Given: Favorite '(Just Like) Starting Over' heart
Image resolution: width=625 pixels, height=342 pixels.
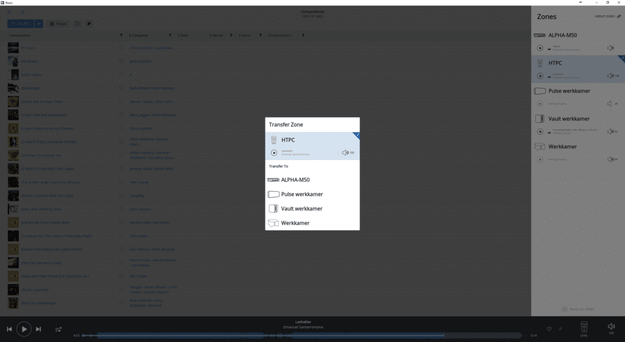Looking at the screenshot, I should coord(121,209).
